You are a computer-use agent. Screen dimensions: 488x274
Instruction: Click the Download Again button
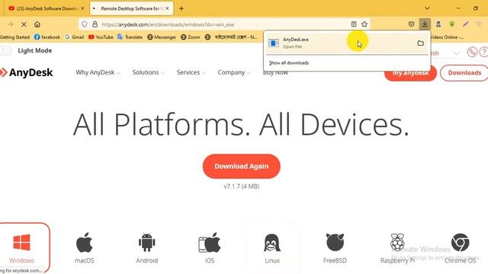[x=241, y=166]
